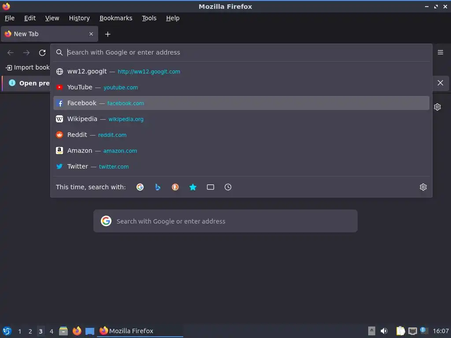Screen dimensions: 451x338
Task: Open the File menu
Action: coord(10,18)
